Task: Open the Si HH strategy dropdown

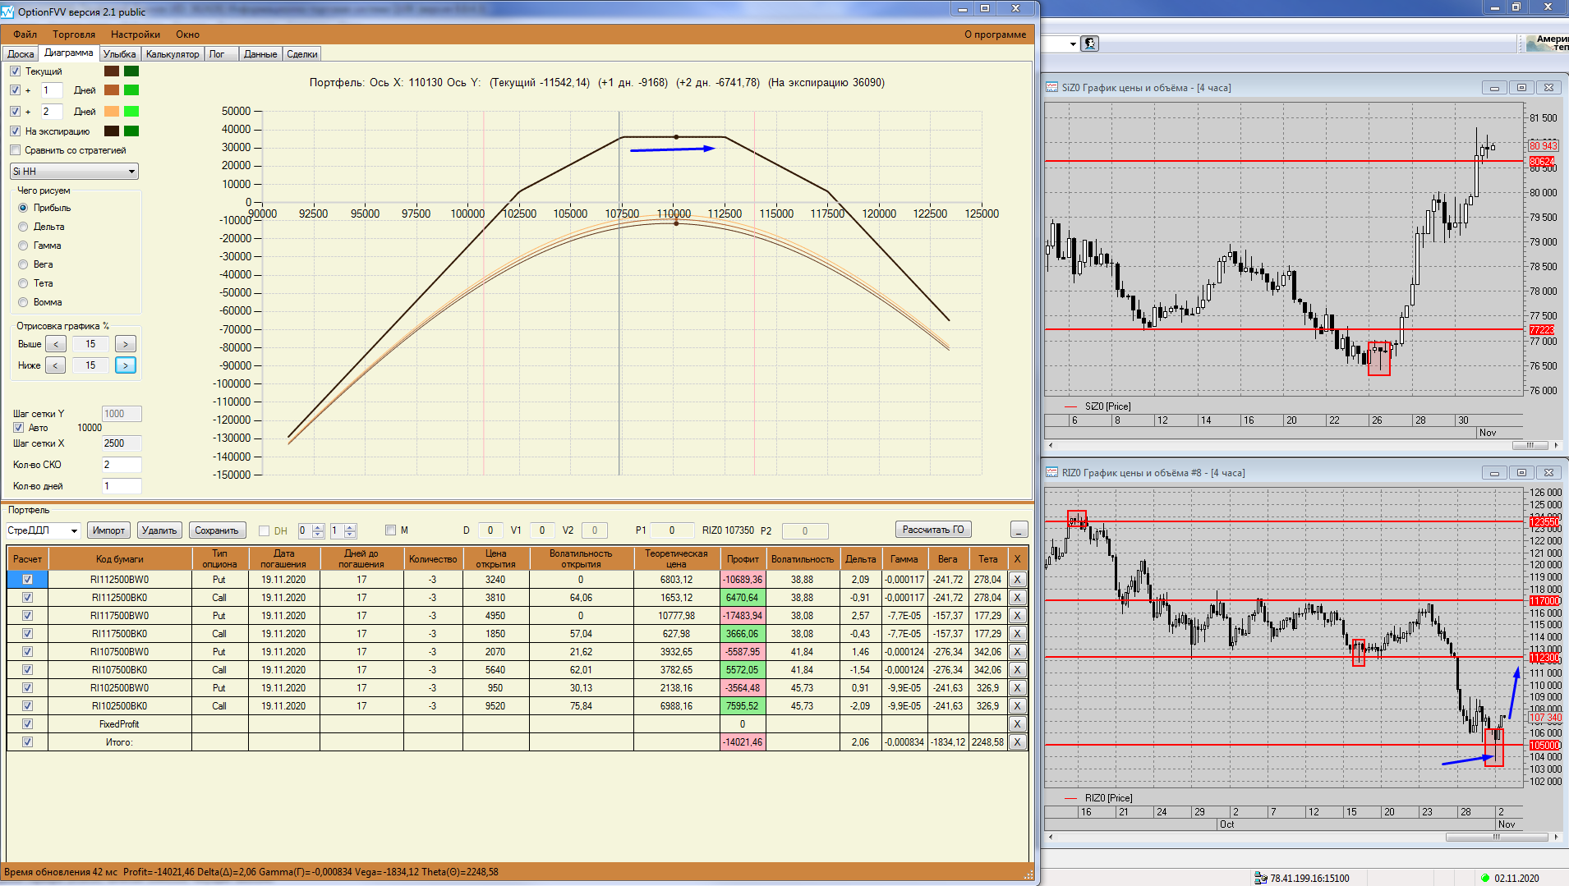Action: 74,172
